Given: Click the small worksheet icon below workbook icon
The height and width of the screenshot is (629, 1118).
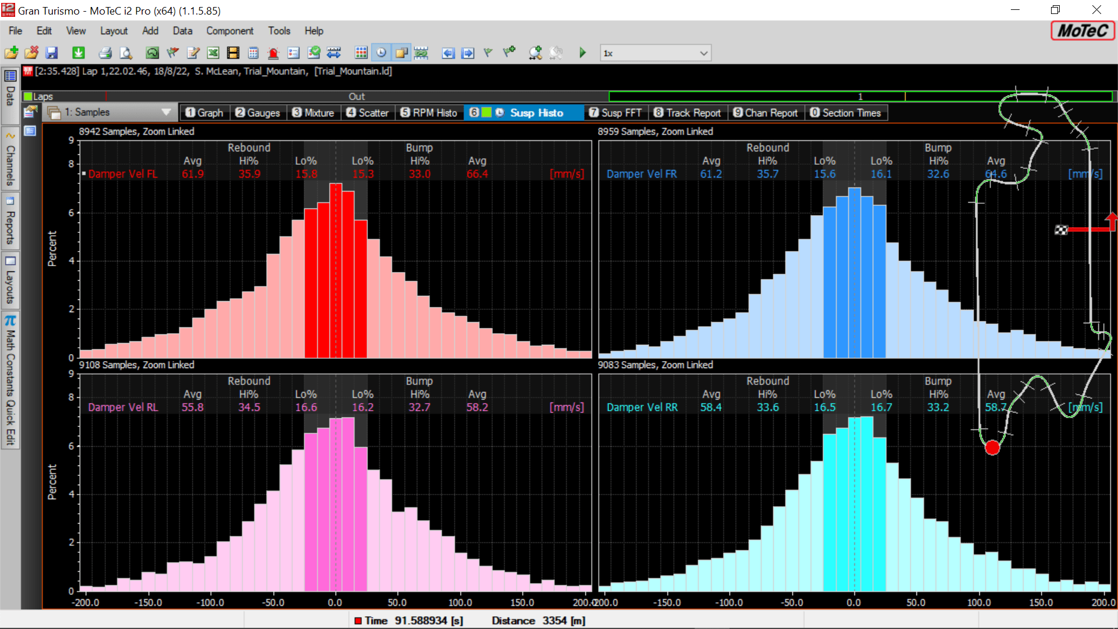Looking at the screenshot, I should (30, 131).
